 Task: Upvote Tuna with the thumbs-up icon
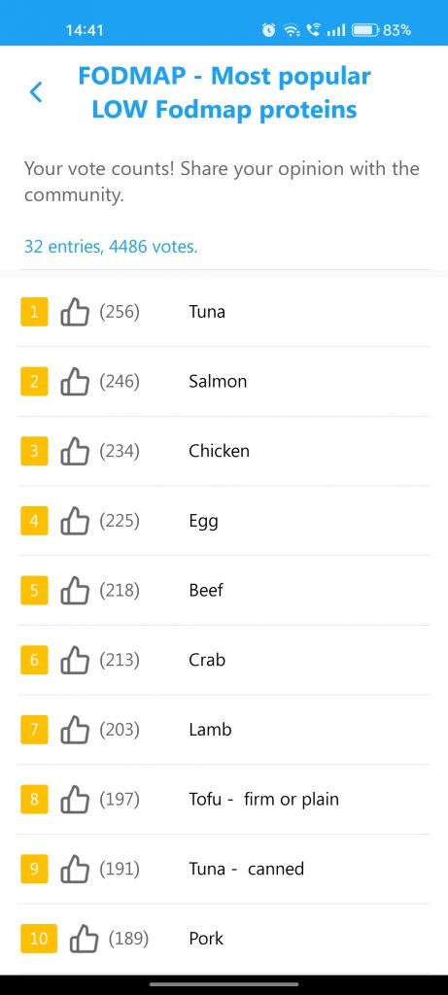click(75, 312)
